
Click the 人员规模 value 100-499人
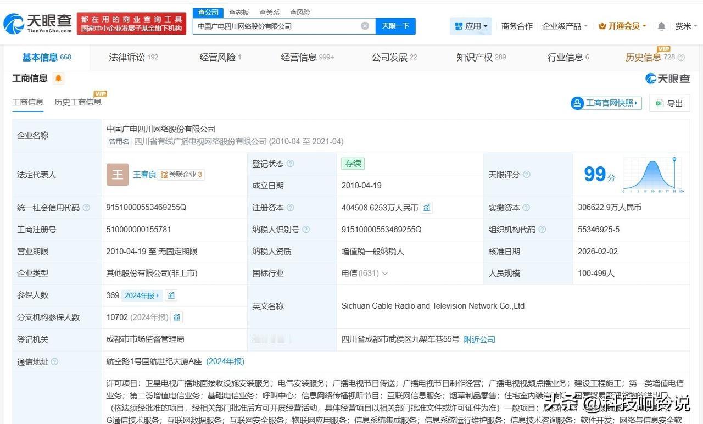596,274
